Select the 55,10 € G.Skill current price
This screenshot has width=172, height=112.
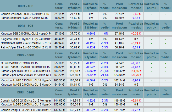[59, 63]
